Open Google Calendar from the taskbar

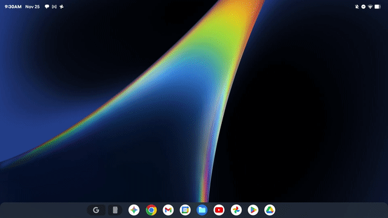[x=185, y=210]
